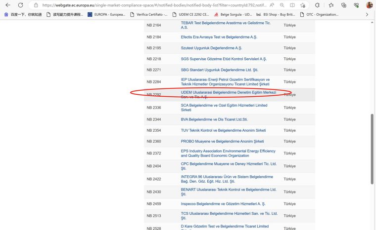Screen dimensions: 376x230
Task: Go back using the browser back arrow
Action: coord(8,5)
